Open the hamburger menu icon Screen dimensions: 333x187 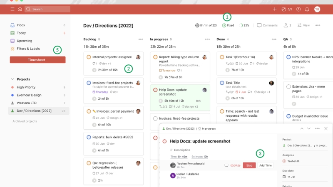[12, 9]
